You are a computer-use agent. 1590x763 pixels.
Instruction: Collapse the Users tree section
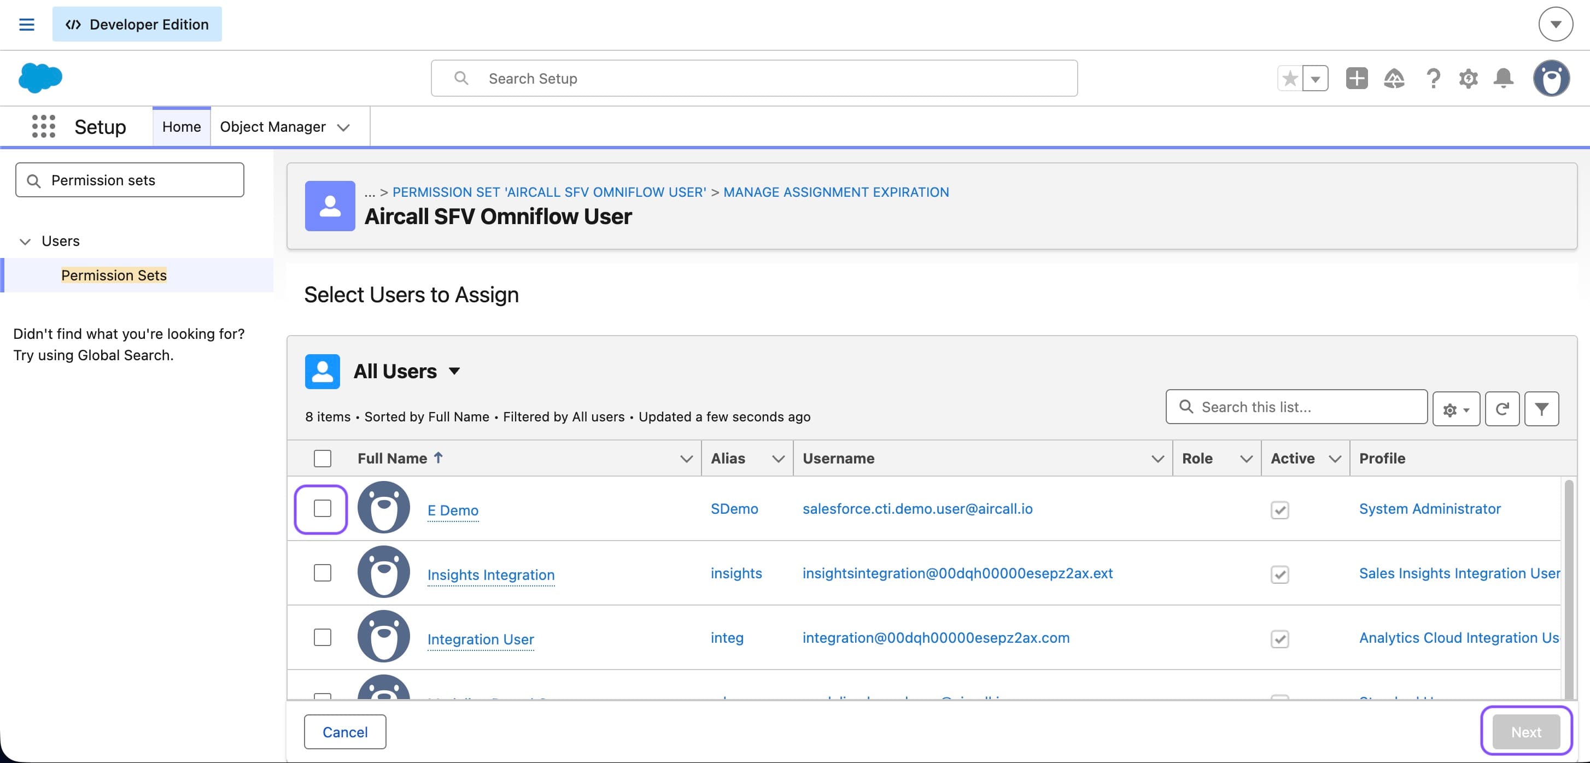coord(25,241)
